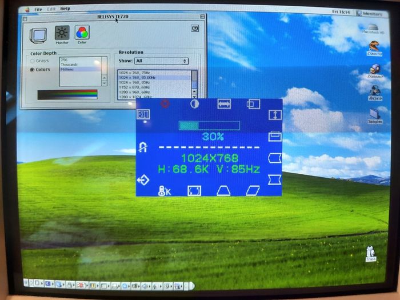
Task: Select the parallelogram correction icon in OSD
Action: pyautogui.click(x=253, y=190)
